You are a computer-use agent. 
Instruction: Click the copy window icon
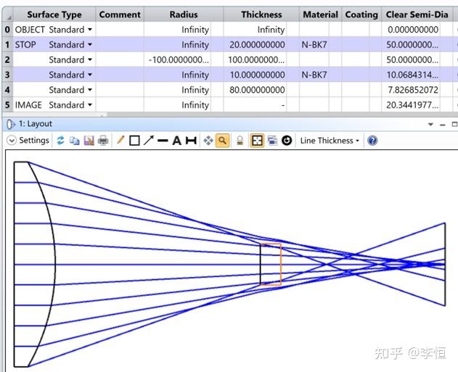point(75,141)
